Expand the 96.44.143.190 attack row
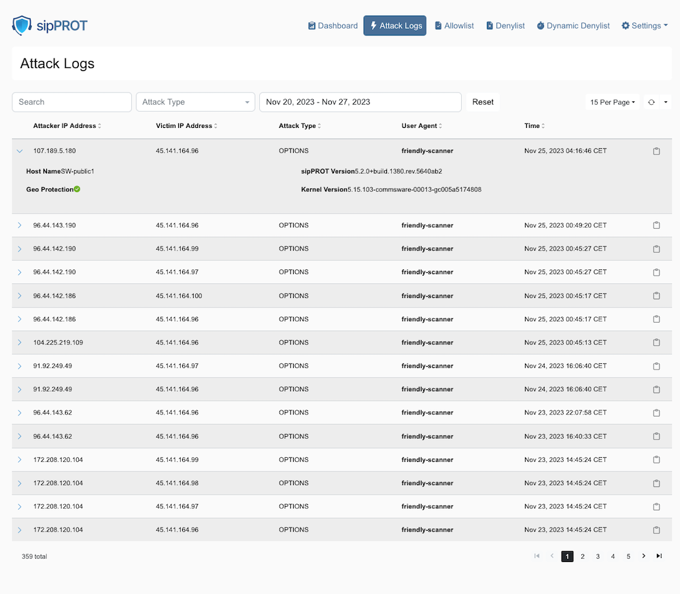The image size is (680, 594). click(19, 225)
